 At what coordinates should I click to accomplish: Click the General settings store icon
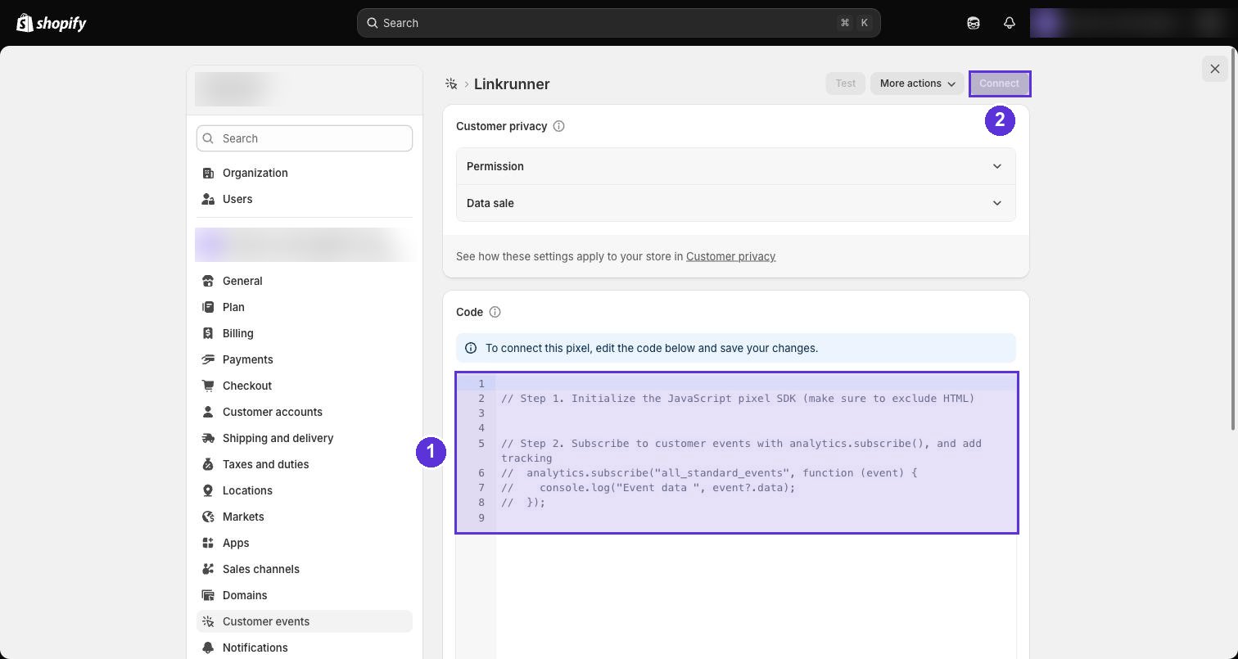click(208, 281)
